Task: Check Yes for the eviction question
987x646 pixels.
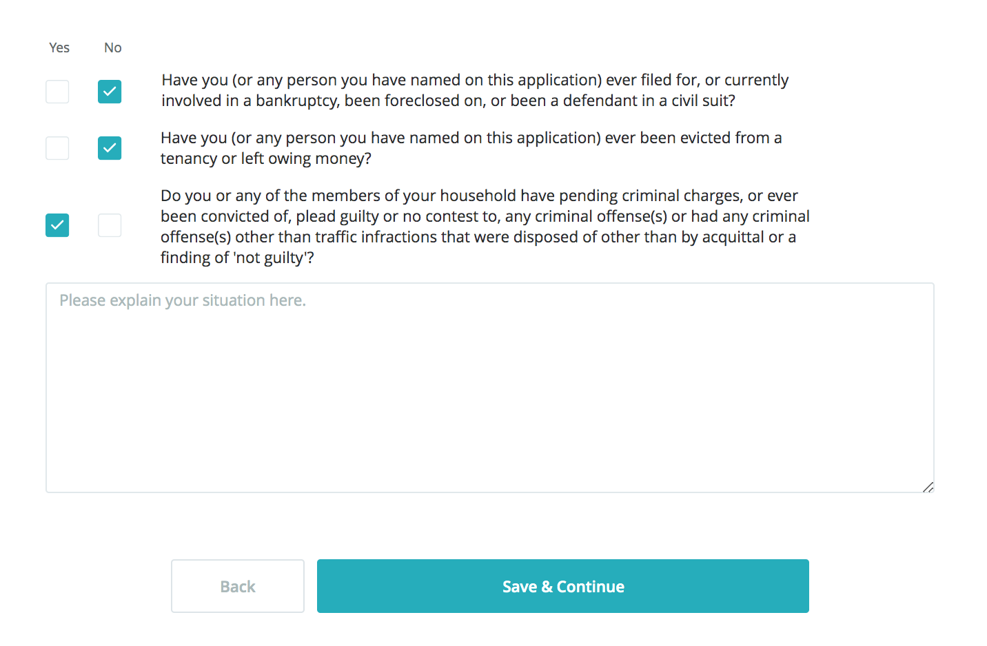Action: (x=57, y=148)
